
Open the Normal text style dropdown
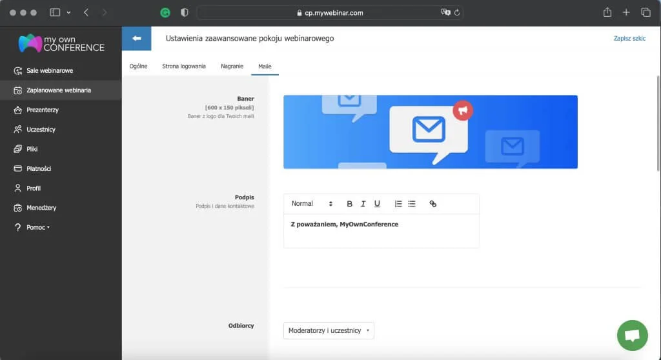pos(312,204)
